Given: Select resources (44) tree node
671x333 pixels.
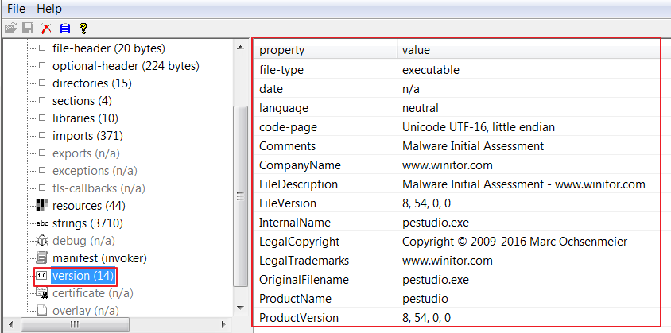Looking at the screenshot, I should (x=88, y=206).
